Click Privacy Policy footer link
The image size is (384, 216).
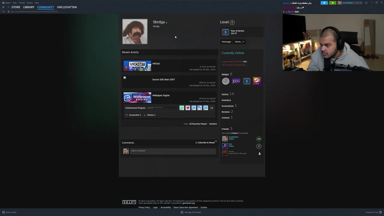(144, 207)
